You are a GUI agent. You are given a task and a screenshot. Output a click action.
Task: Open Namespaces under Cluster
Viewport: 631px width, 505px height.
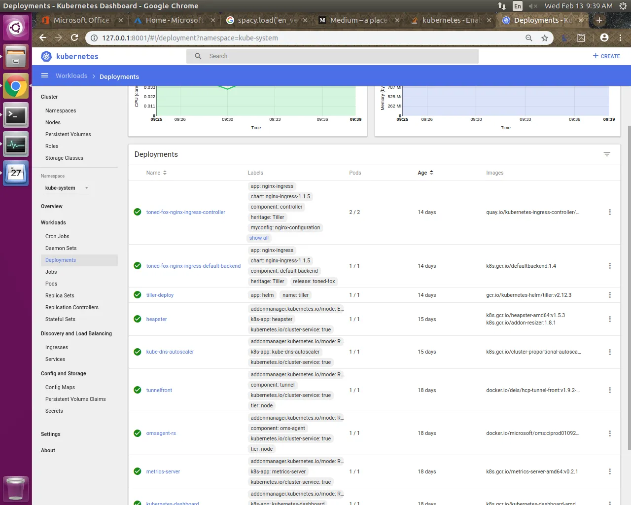[x=61, y=110]
